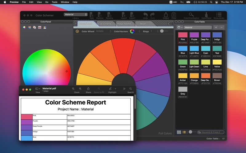Click the Remove library icon
Image resolution: width=246 pixels, height=153 pixels.
[x=99, y=15]
